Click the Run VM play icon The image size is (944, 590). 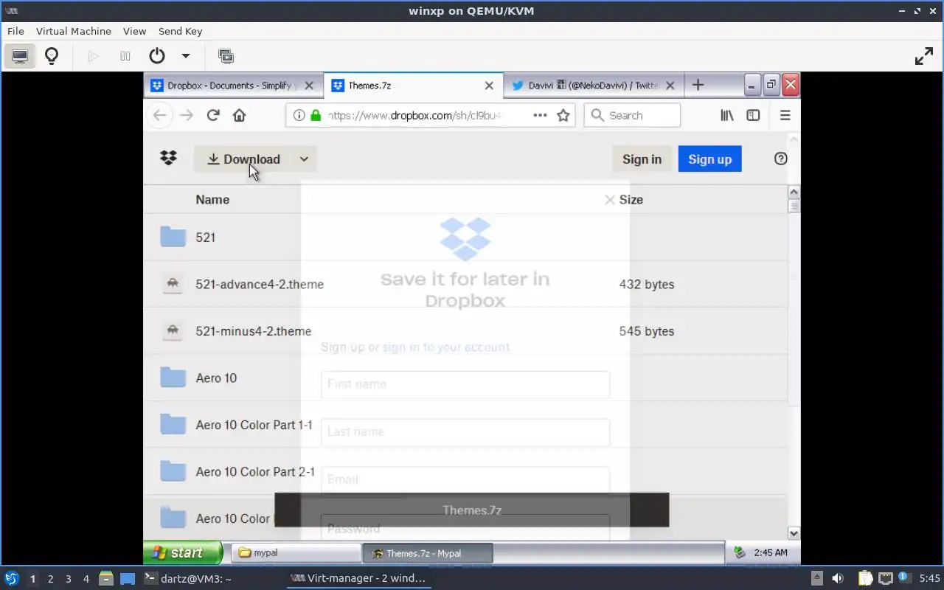pyautogui.click(x=93, y=56)
